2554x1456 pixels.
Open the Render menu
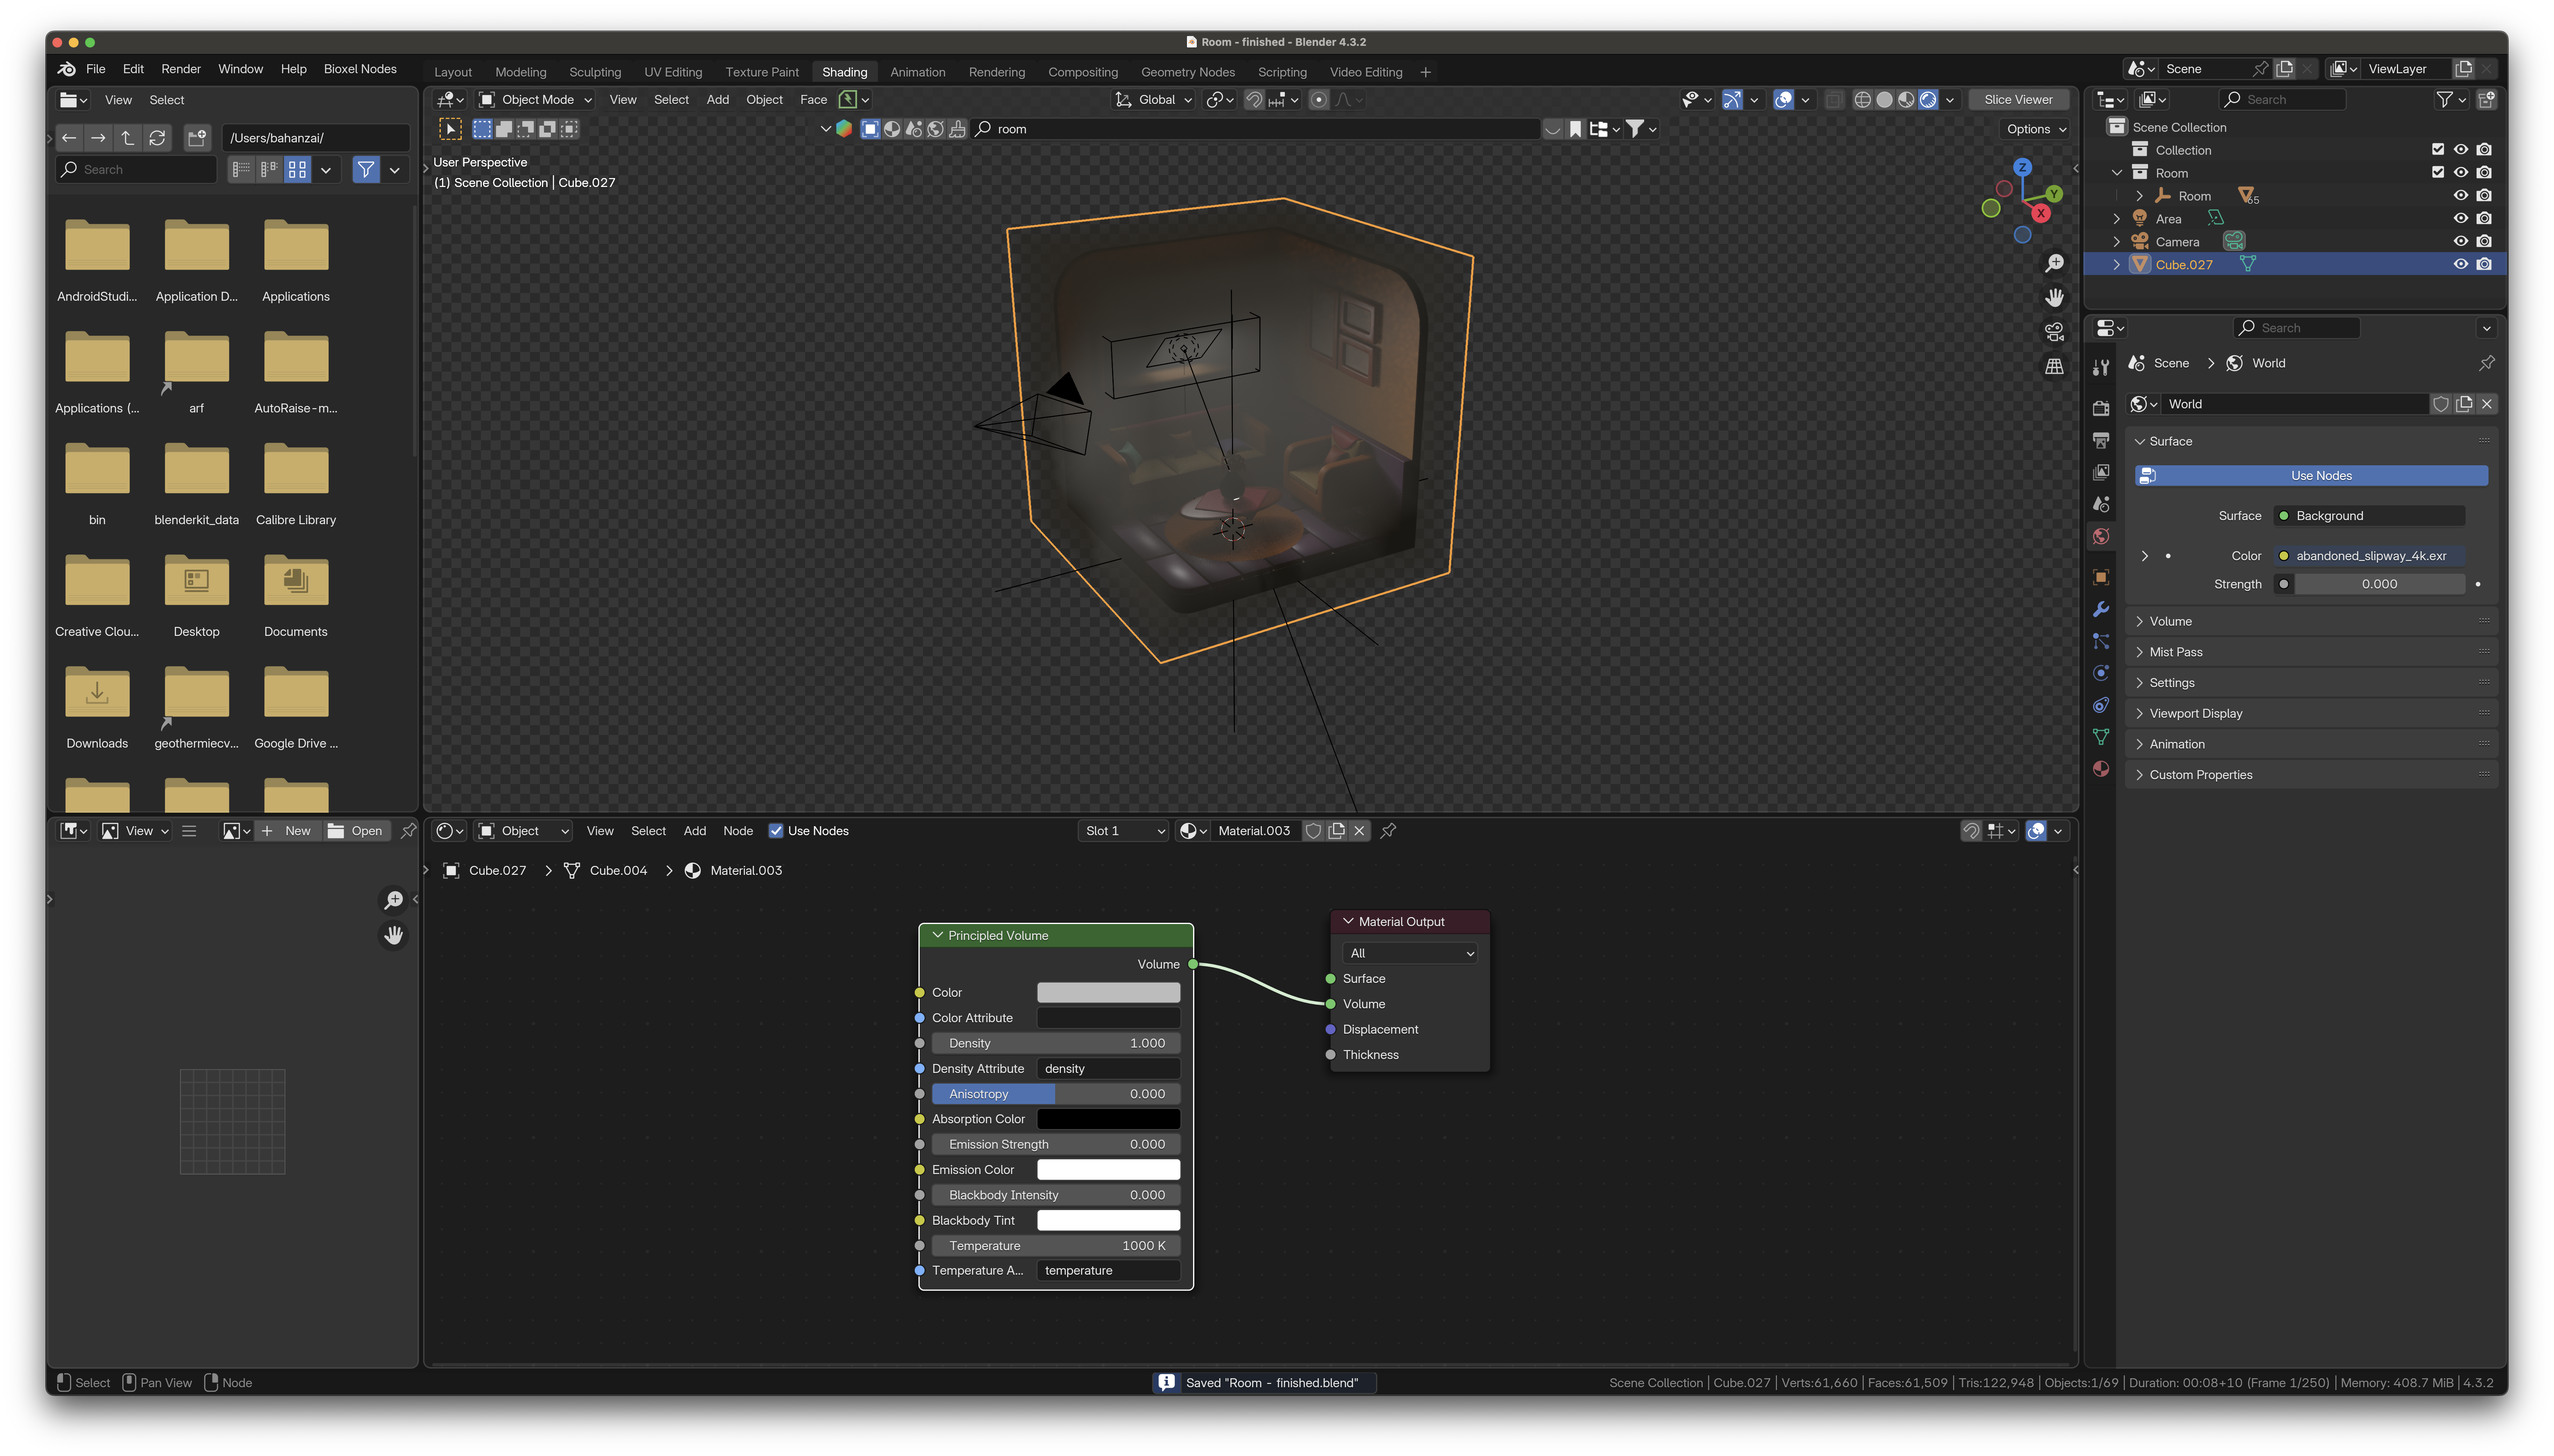181,69
